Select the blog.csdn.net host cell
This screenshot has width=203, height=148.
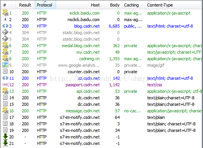pyautogui.click(x=87, y=26)
